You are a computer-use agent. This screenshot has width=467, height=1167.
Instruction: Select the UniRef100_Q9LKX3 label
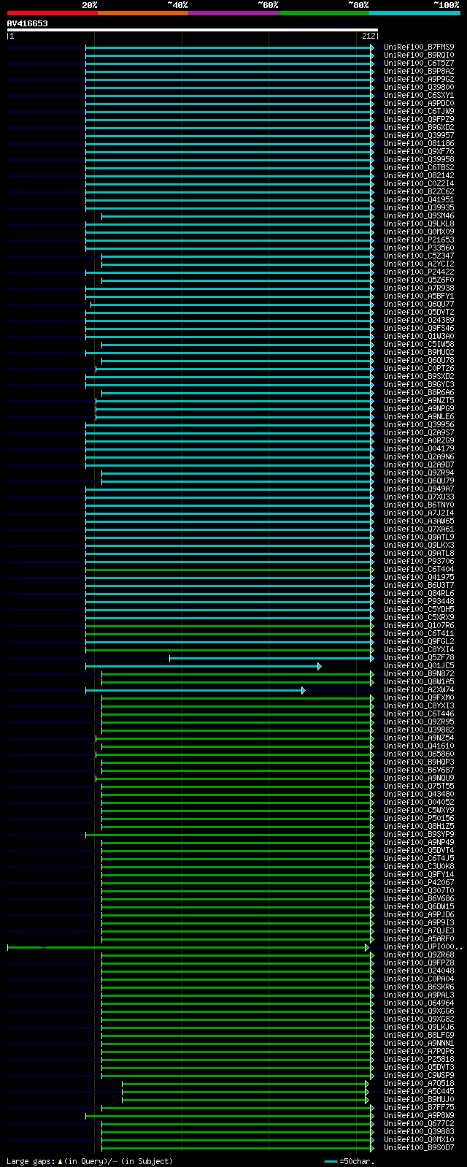(419, 545)
